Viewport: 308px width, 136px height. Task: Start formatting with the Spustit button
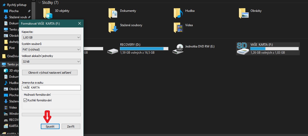[50, 127]
